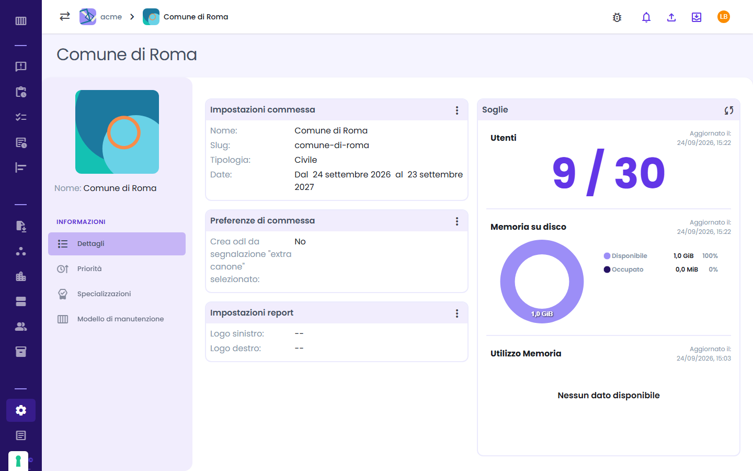Open Preferenze di commessa options menu

point(457,221)
